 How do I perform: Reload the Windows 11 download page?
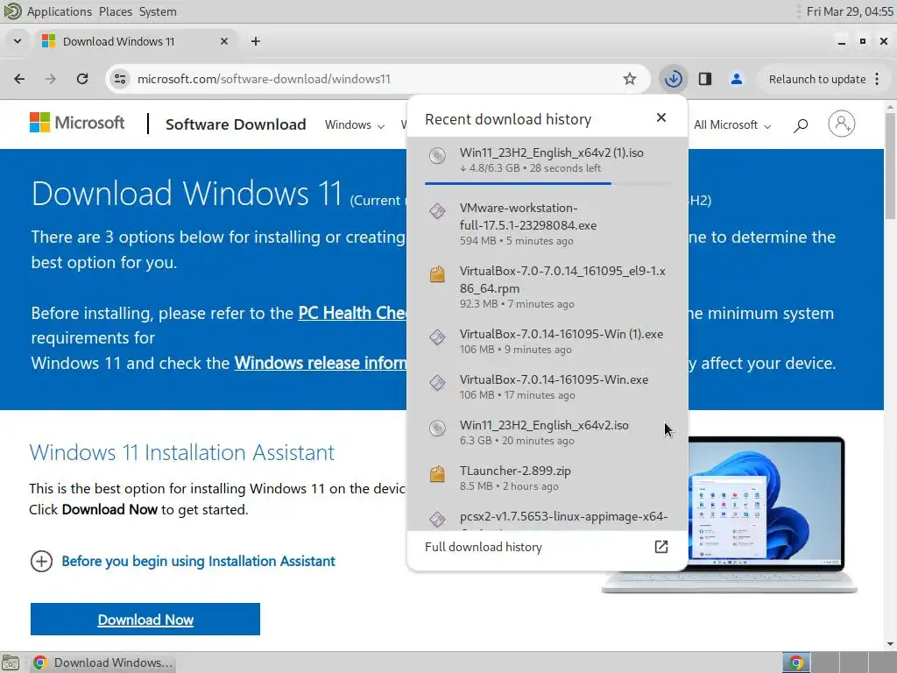coord(82,79)
